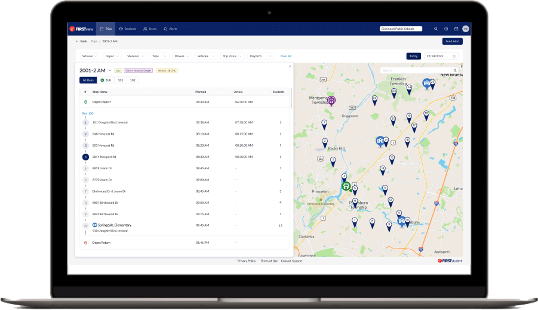Open the Alerts tab
Screen dimensions: 538x310
[170, 29]
